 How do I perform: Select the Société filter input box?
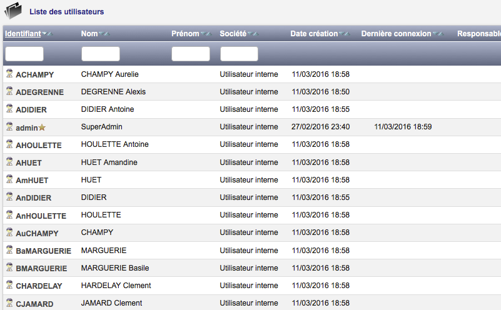(239, 54)
